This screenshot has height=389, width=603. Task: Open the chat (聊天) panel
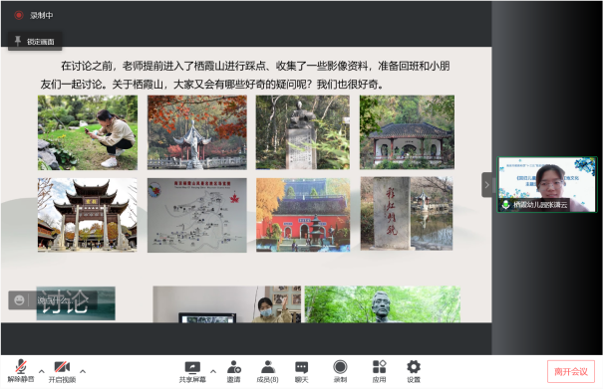coord(301,371)
